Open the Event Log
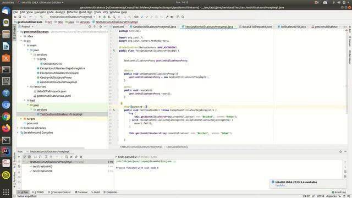Image resolution: width=352 pixels, height=198 pixels. (x=339, y=193)
